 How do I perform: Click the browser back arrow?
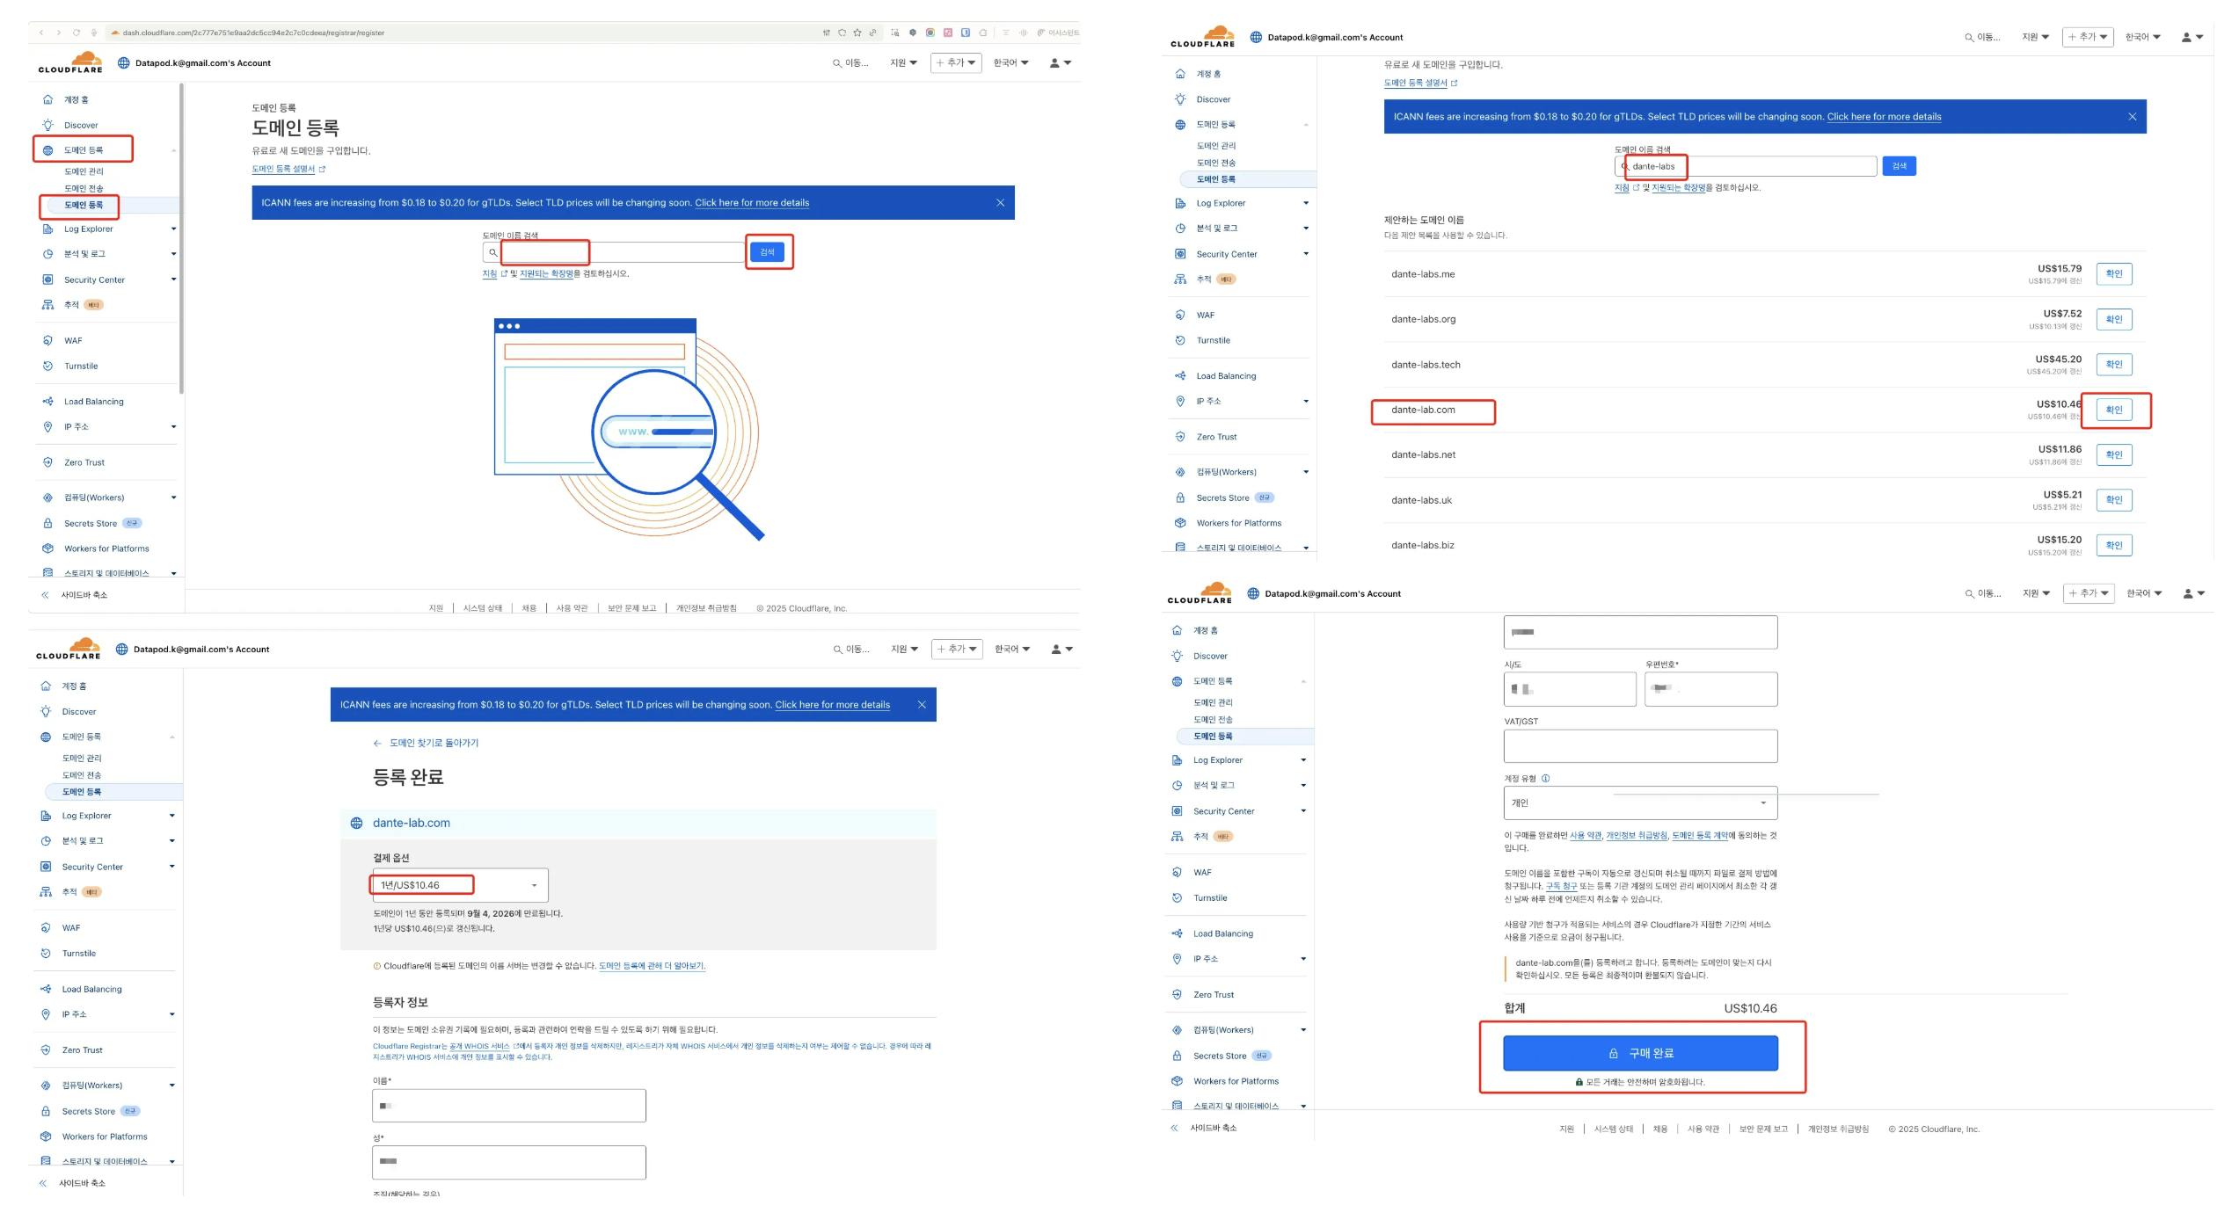41,33
